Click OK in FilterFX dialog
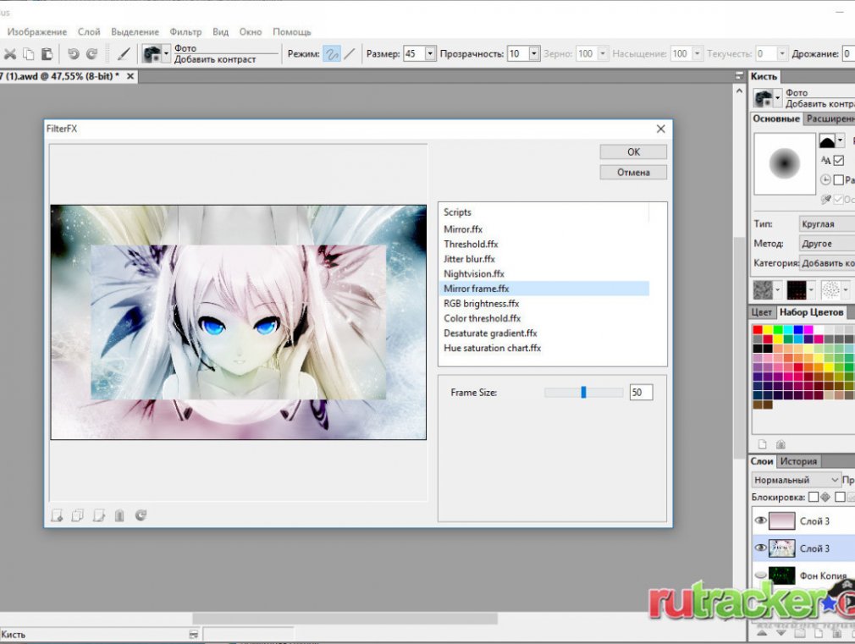The width and height of the screenshot is (855, 644). click(633, 152)
